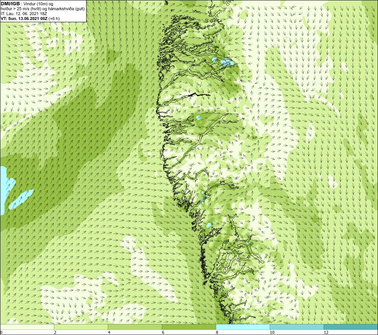Click the 'IT: Lau. 12. 06. 2021 18Z' line
Screen dimensions: 378x335
coord(24,14)
